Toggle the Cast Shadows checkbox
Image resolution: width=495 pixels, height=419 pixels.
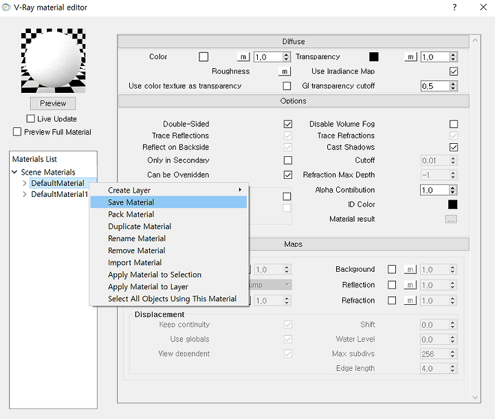(454, 147)
